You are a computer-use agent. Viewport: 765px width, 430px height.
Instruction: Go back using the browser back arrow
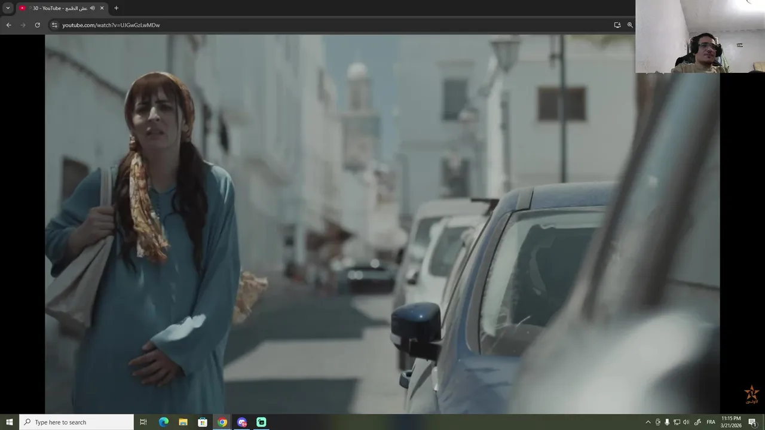(x=8, y=25)
